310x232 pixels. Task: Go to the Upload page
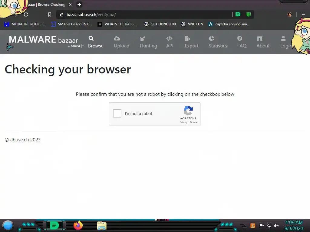122,42
